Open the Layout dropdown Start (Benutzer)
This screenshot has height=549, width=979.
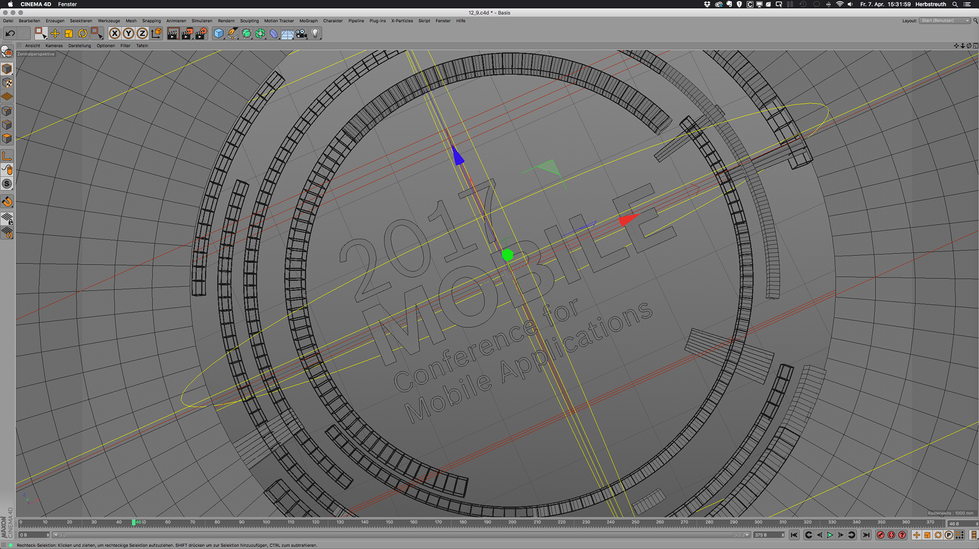(x=944, y=21)
